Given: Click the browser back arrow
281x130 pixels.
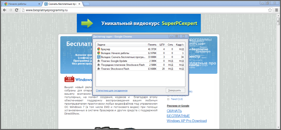Looking at the screenshot, I should point(5,10).
